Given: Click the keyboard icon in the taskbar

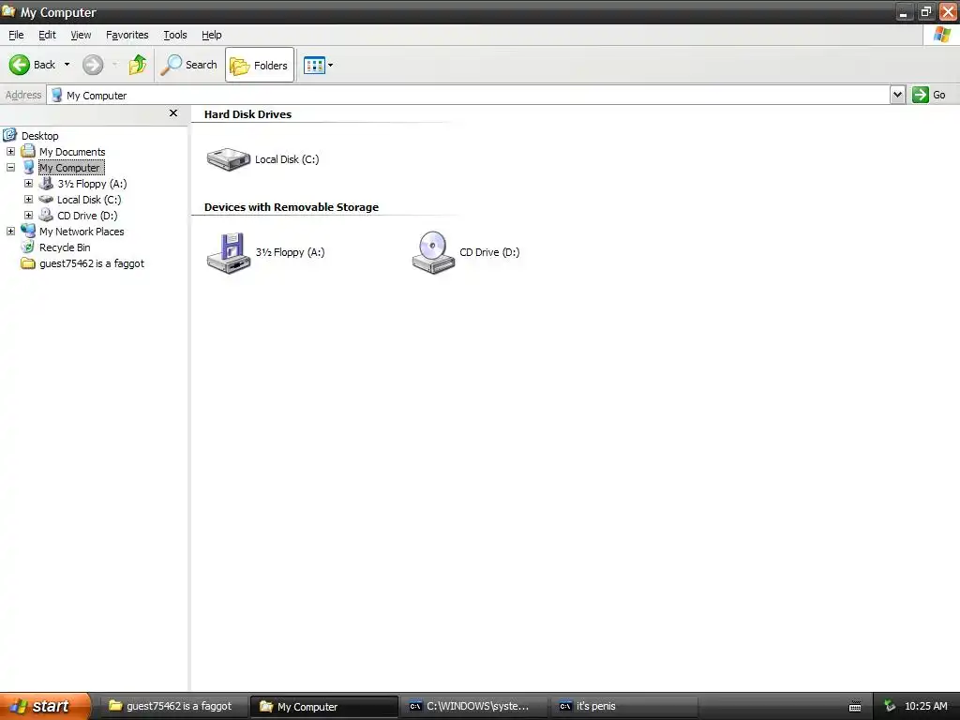Looking at the screenshot, I should [855, 707].
